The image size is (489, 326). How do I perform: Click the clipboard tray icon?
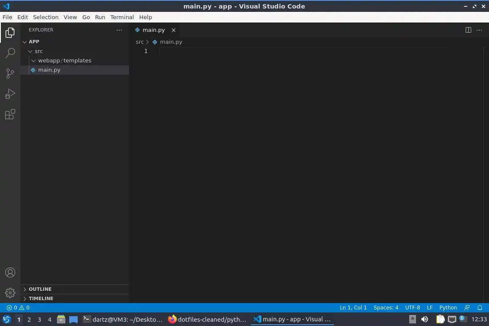point(440,319)
